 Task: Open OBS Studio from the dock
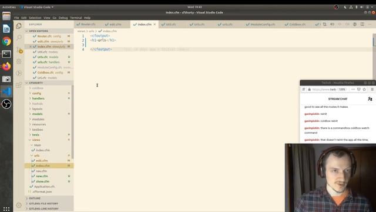[x=6, y=104]
